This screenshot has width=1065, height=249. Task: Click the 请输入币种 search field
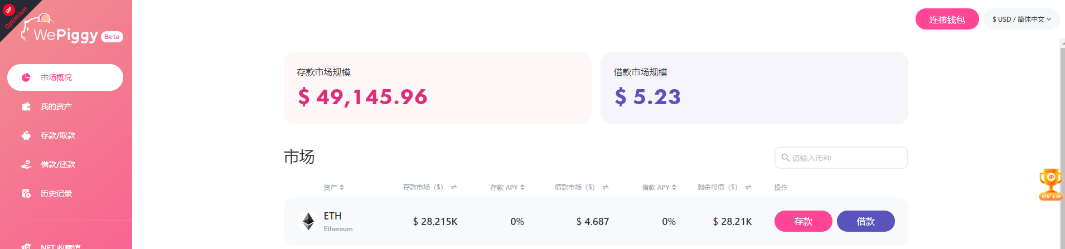[845, 158]
